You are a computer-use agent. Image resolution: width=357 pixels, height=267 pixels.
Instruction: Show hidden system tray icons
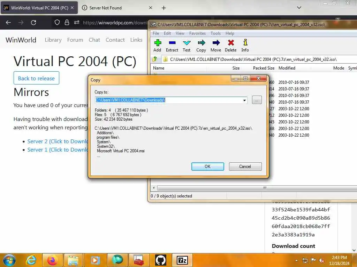click(296, 260)
